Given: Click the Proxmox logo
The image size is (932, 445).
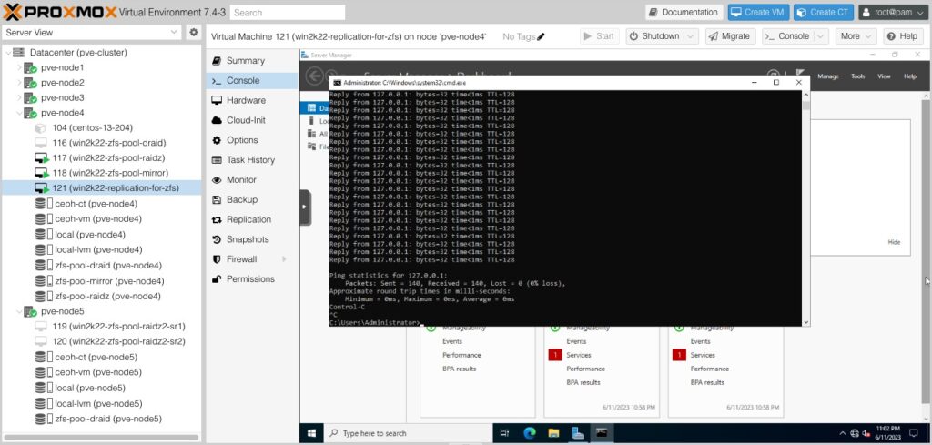Looking at the screenshot, I should (59, 12).
